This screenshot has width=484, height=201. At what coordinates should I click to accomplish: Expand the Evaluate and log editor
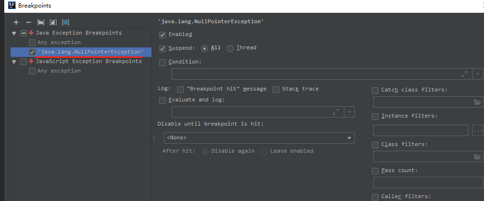(x=336, y=112)
